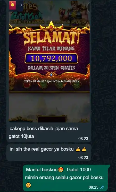Screen dimensions: 116x192
Task: Click the second thumbs-up emoji
Action: tap(84, 149)
